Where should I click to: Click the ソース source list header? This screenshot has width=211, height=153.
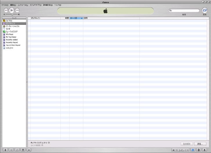(x=14, y=18)
